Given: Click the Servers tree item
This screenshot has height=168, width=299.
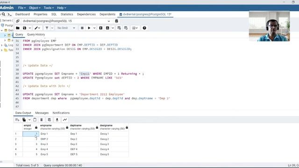Looking at the screenshot, I should pos(7,21).
